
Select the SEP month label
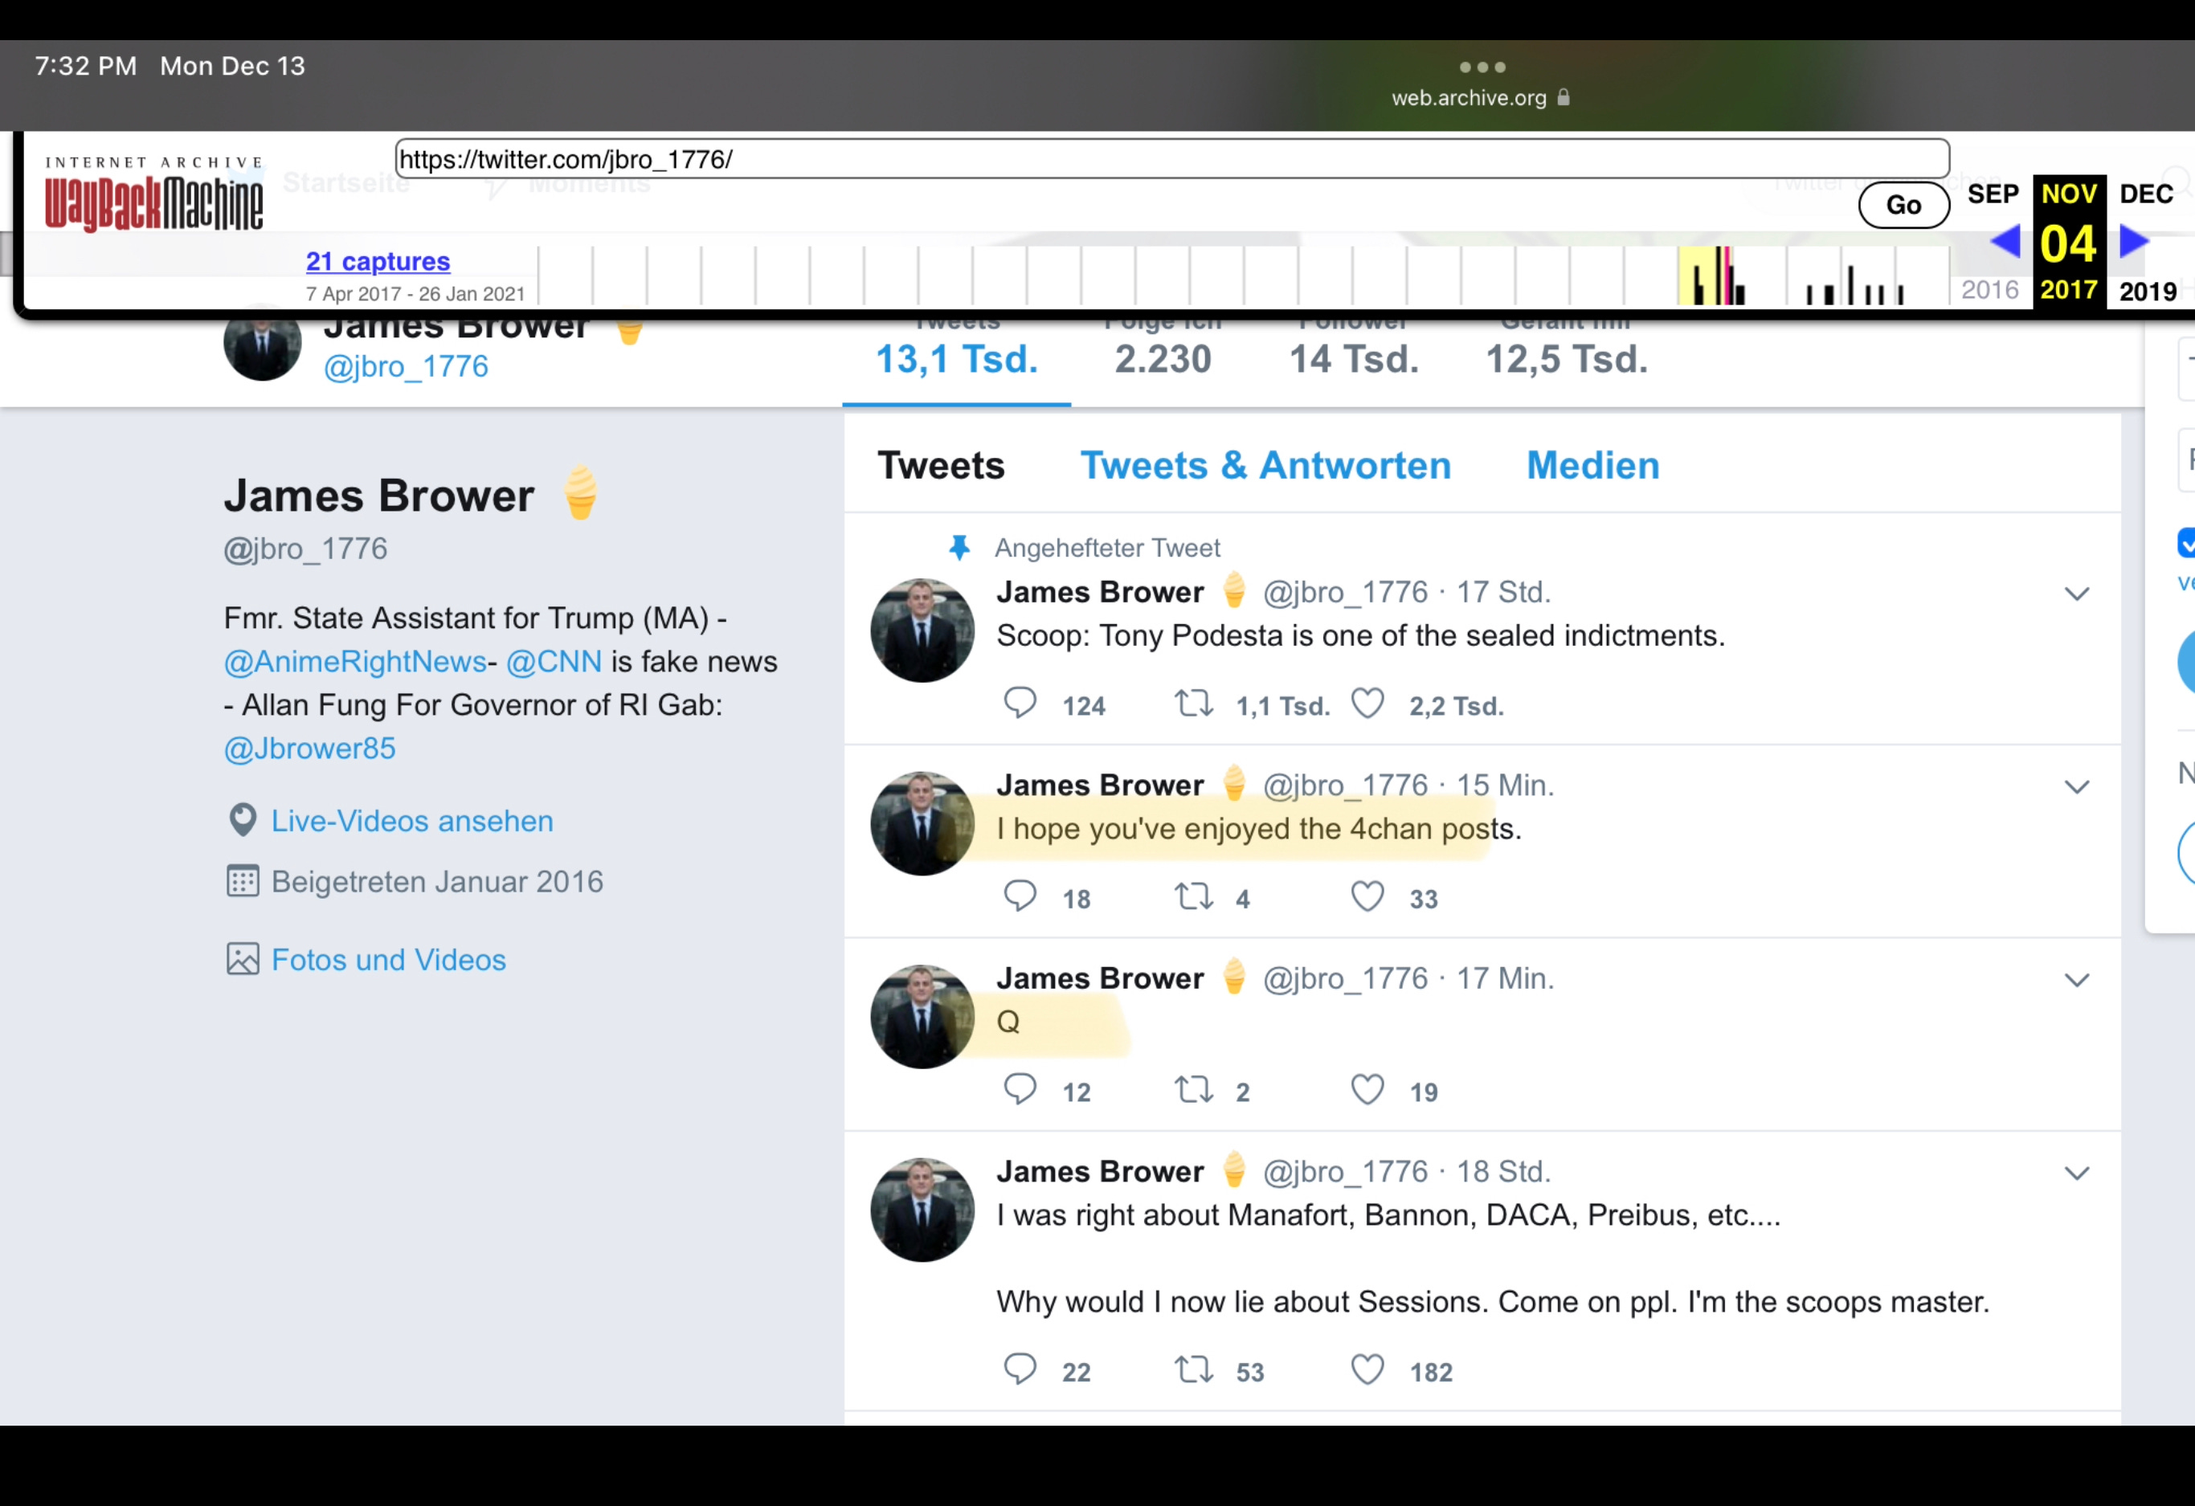(x=1993, y=194)
